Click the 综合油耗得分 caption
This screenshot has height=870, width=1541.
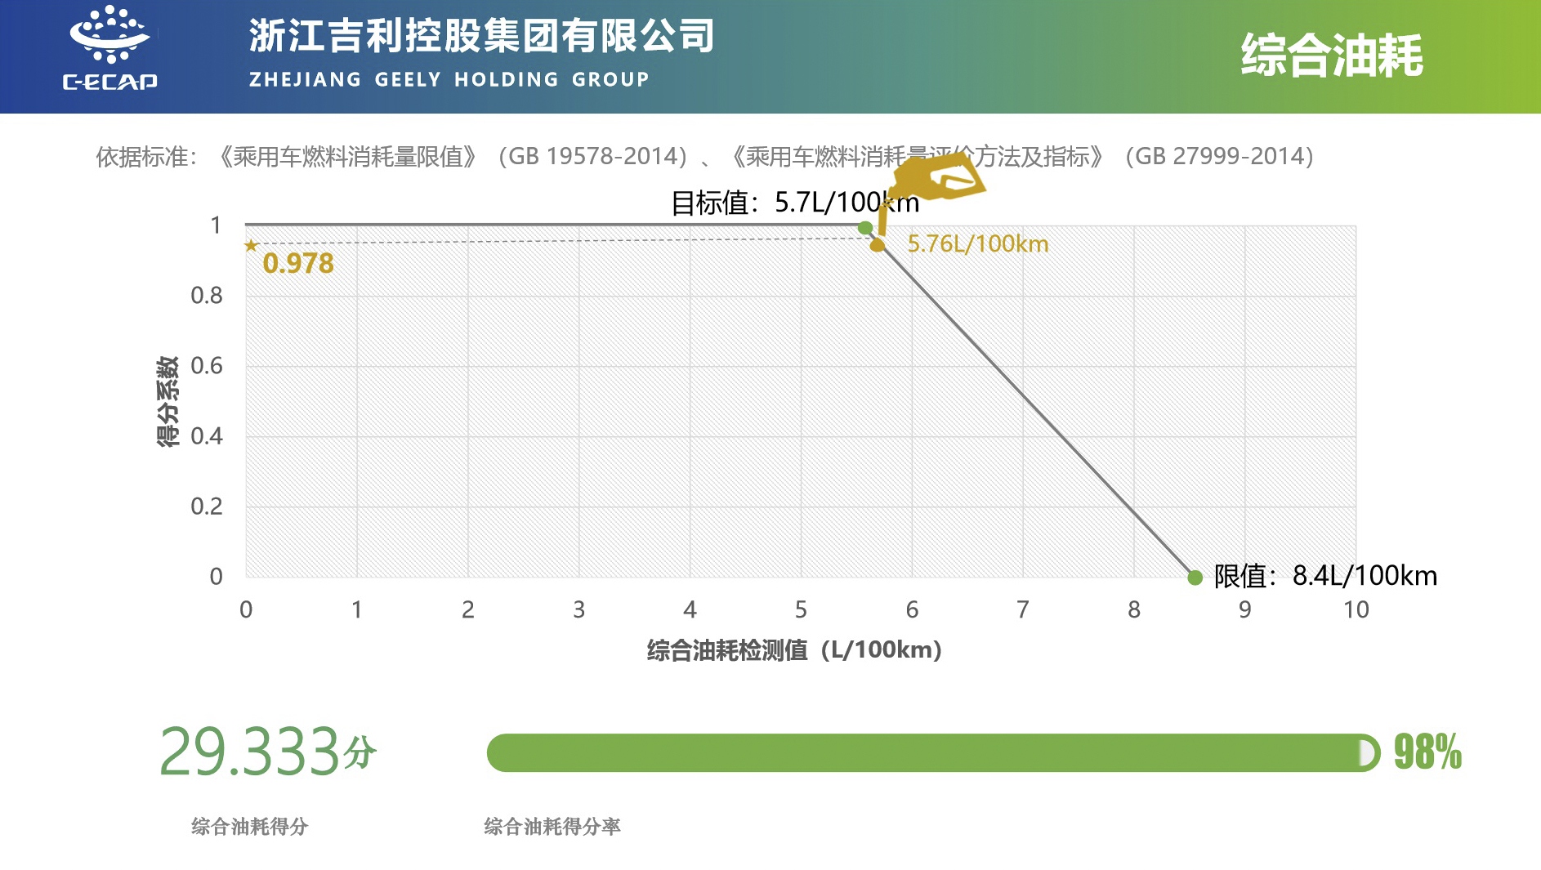[x=250, y=827]
